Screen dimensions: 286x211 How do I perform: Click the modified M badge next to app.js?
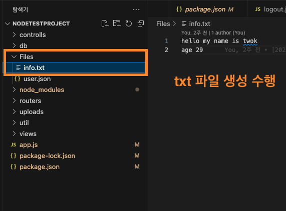[137, 144]
